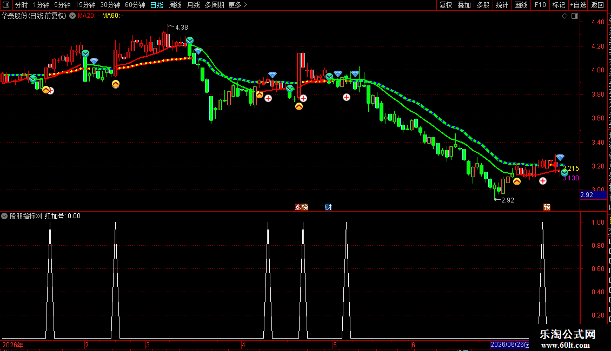Screen dimensions: 611x351
Task: Toggle 多周期 multi-period view
Action: pos(214,5)
